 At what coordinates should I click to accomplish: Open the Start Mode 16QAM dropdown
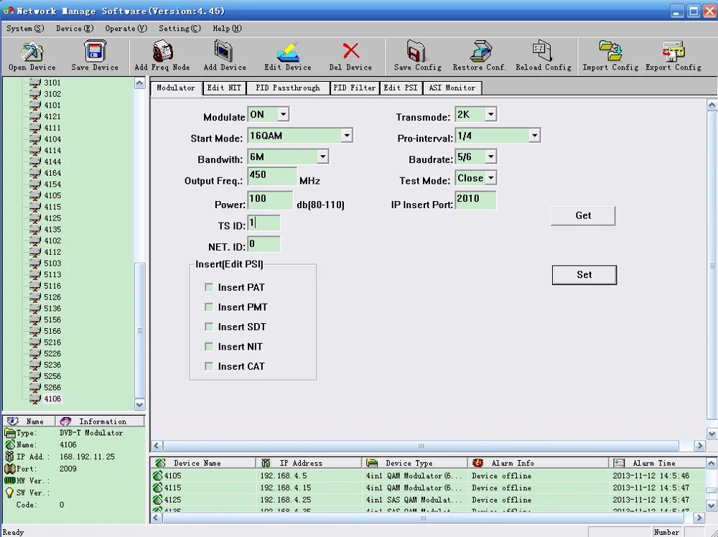tap(347, 136)
